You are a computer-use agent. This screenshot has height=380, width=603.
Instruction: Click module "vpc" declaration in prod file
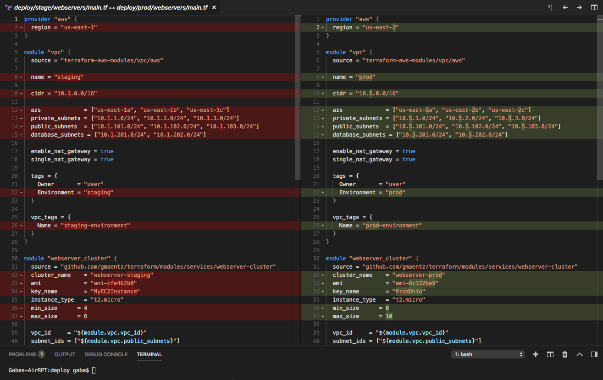pyautogui.click(x=349, y=52)
